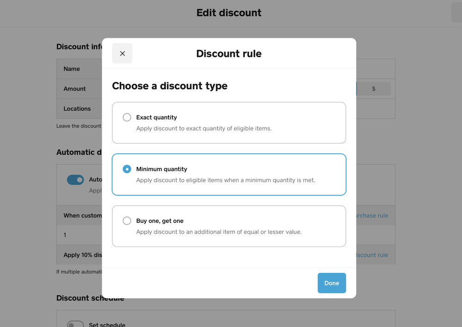Open the purchase rule link
This screenshot has width=462, height=327.
pos(372,216)
